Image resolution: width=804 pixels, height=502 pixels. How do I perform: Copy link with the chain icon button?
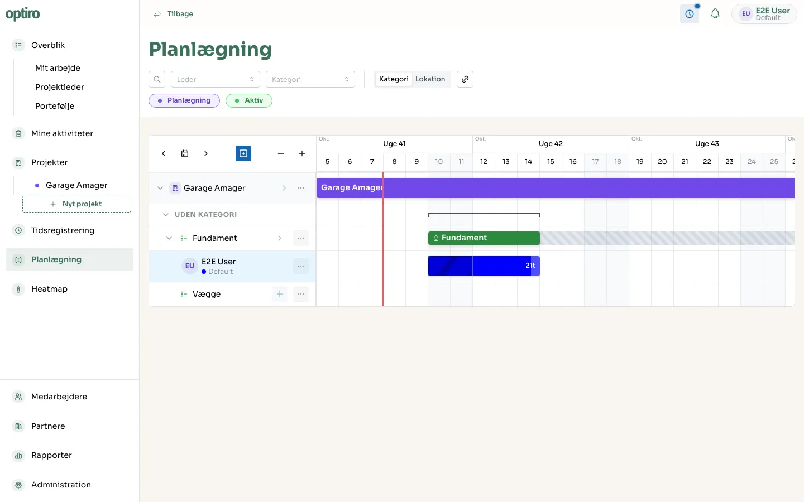click(x=465, y=79)
